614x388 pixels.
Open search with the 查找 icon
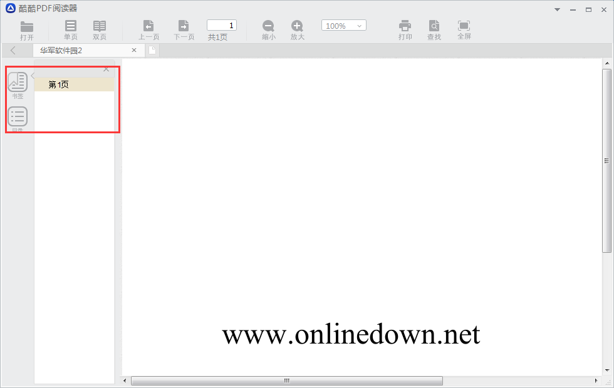434,30
